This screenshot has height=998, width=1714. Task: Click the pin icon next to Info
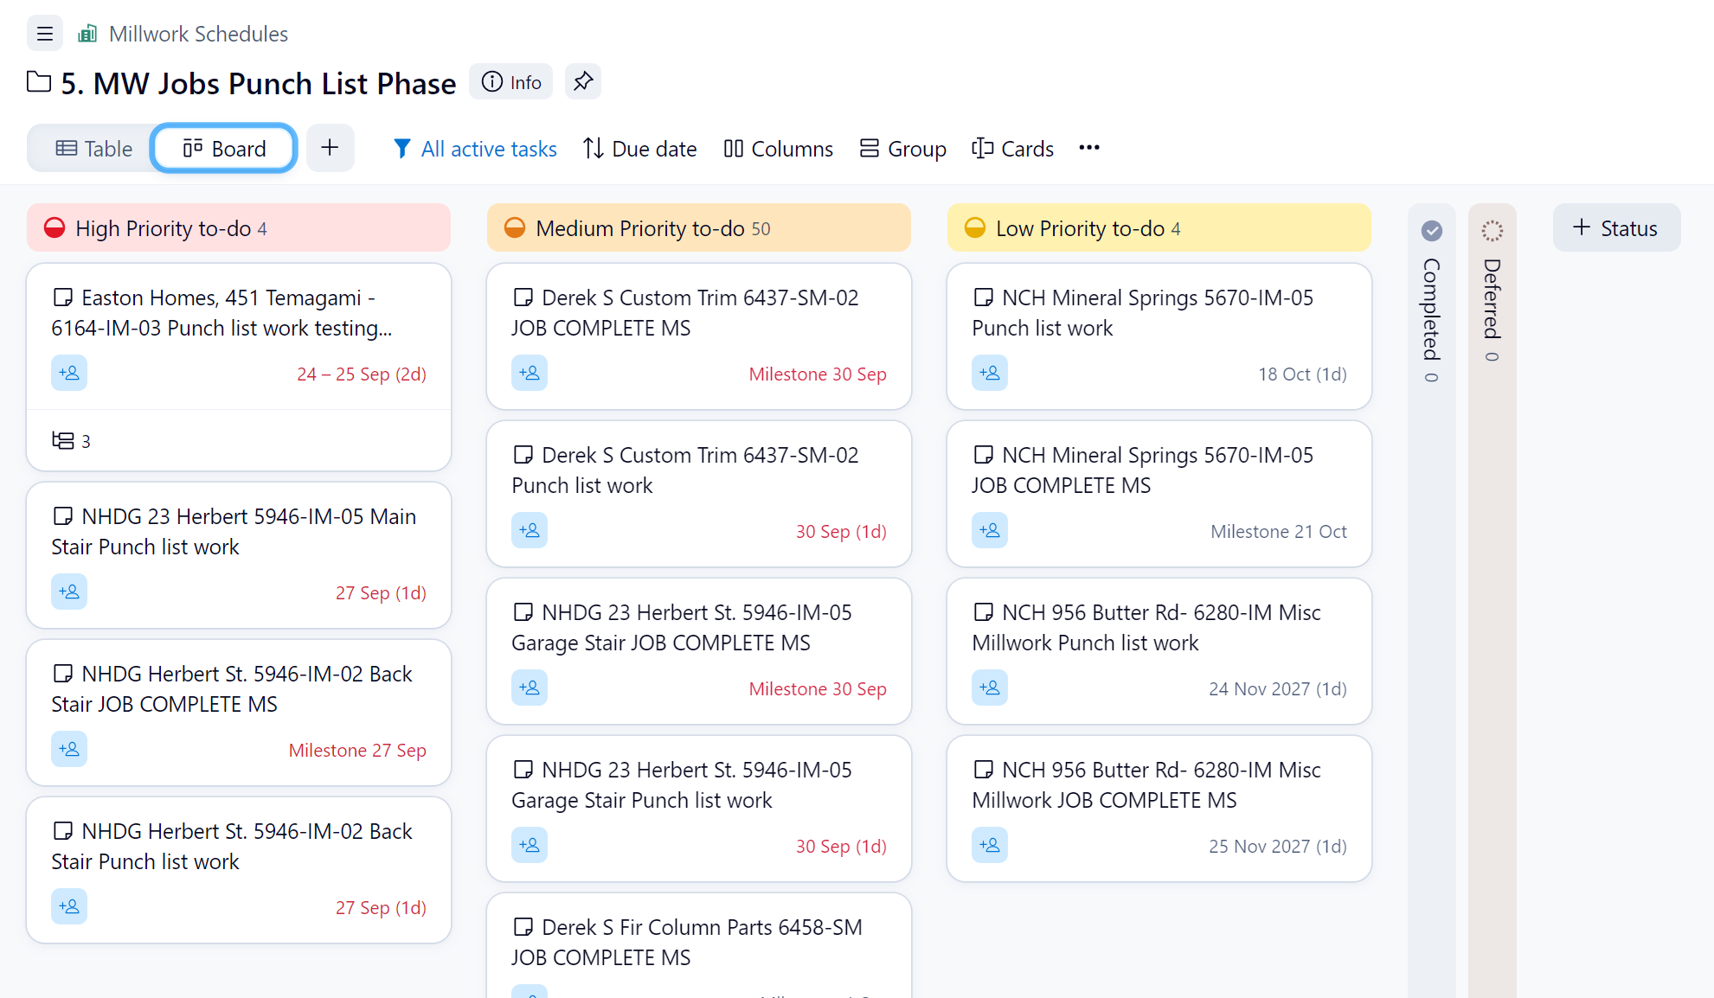[x=583, y=81]
